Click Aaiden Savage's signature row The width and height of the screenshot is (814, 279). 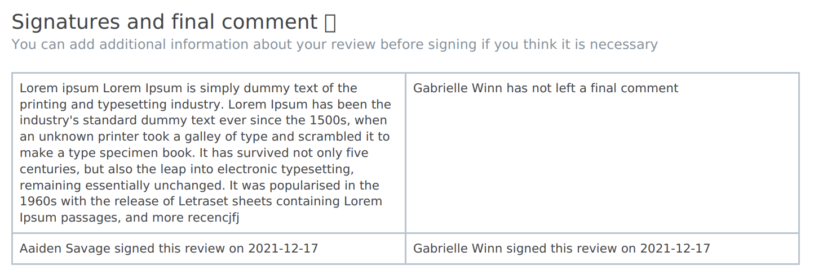click(x=209, y=249)
